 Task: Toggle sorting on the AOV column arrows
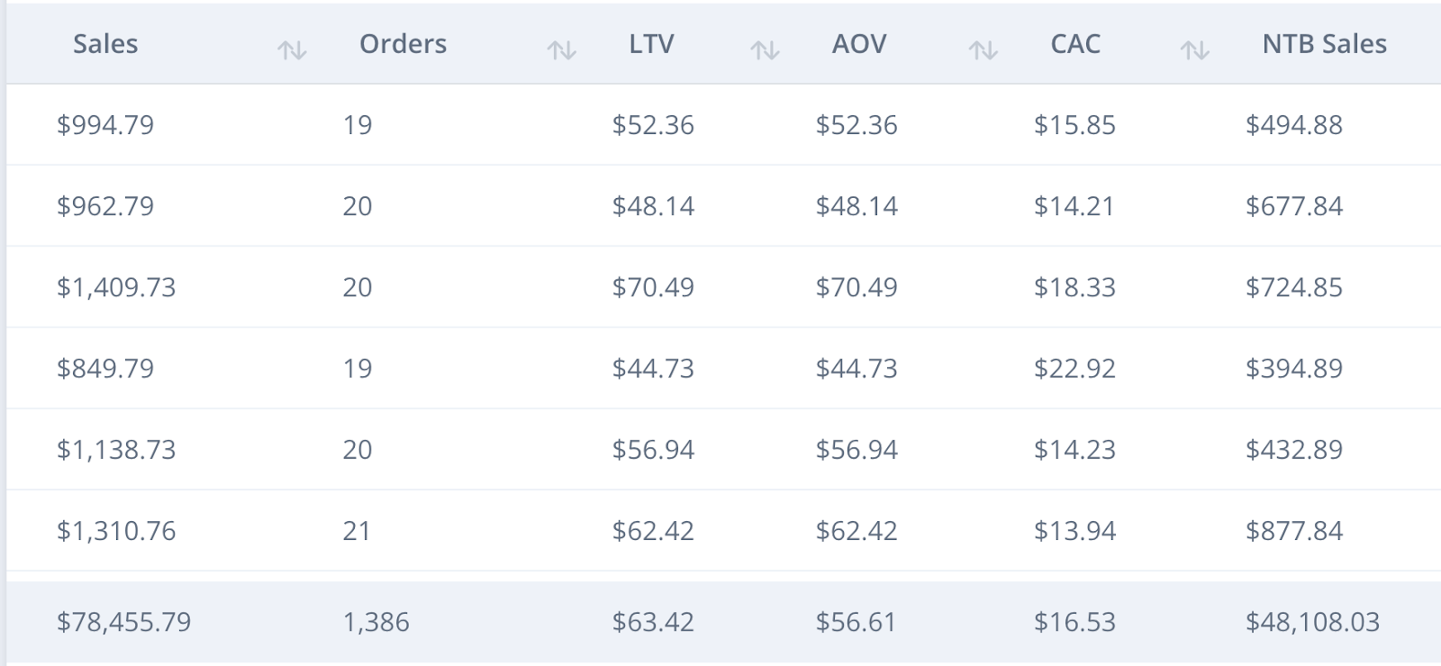[x=983, y=50]
